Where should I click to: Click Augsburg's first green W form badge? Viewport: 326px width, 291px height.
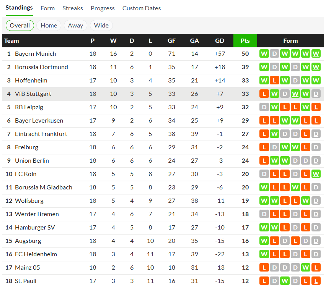click(x=264, y=241)
